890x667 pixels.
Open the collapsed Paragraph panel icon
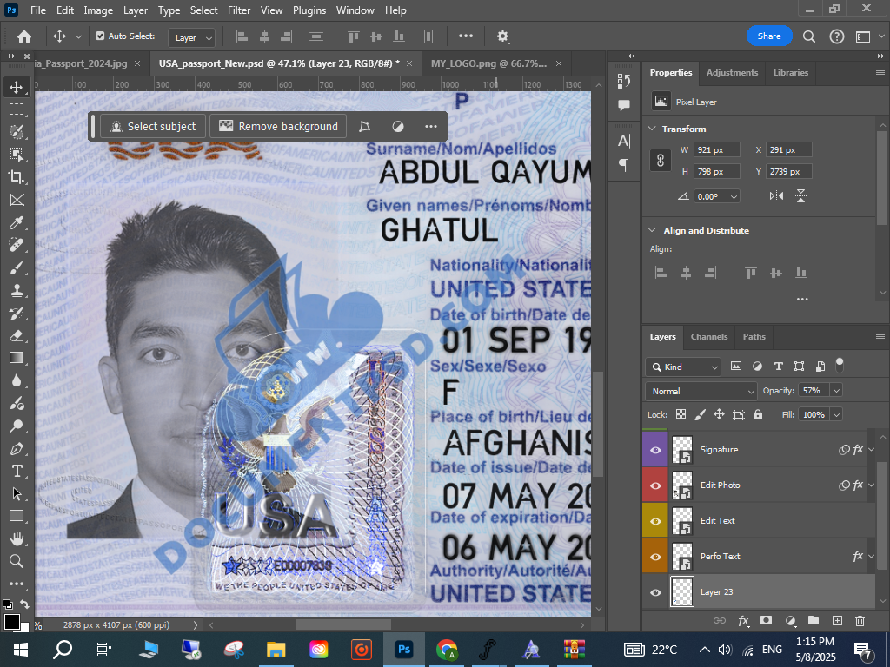coord(624,164)
